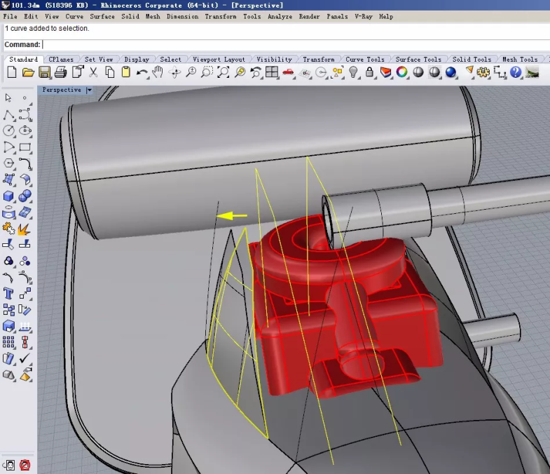Click the Undo arrow icon

[142, 72]
